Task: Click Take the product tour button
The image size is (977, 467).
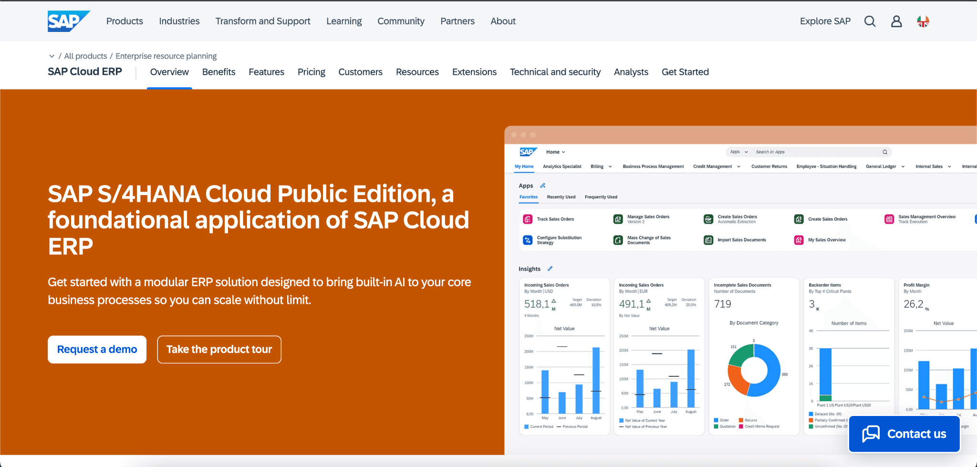Action: (x=219, y=350)
